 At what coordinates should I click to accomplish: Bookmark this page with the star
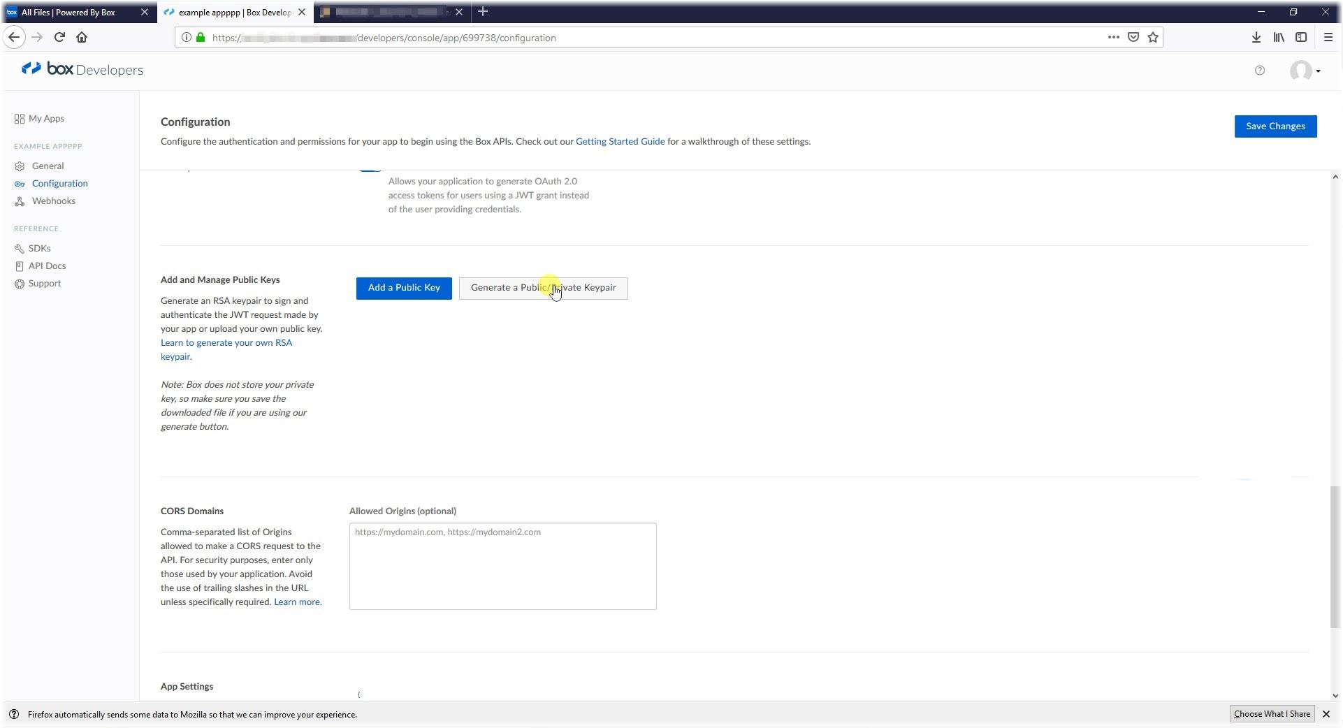pos(1153,38)
